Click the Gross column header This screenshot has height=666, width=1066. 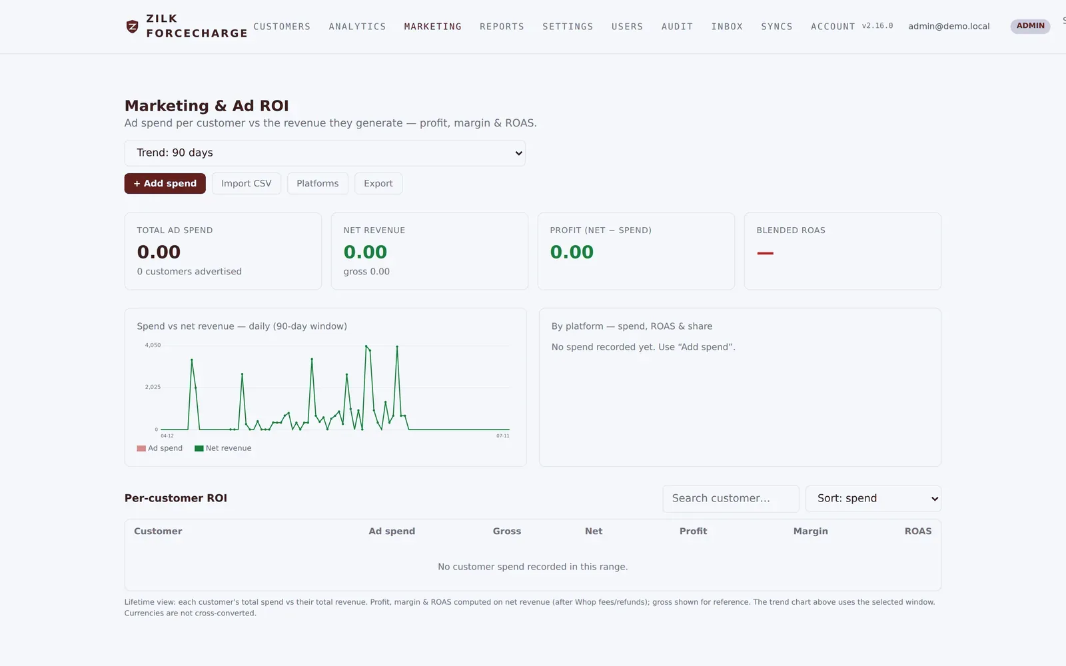[x=507, y=531]
